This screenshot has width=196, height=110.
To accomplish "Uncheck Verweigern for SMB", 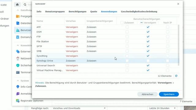I will (x=148, y=51).
